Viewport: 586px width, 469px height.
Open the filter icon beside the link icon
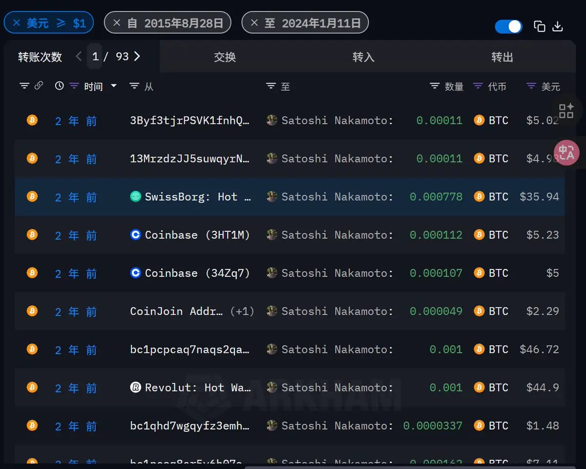point(24,86)
